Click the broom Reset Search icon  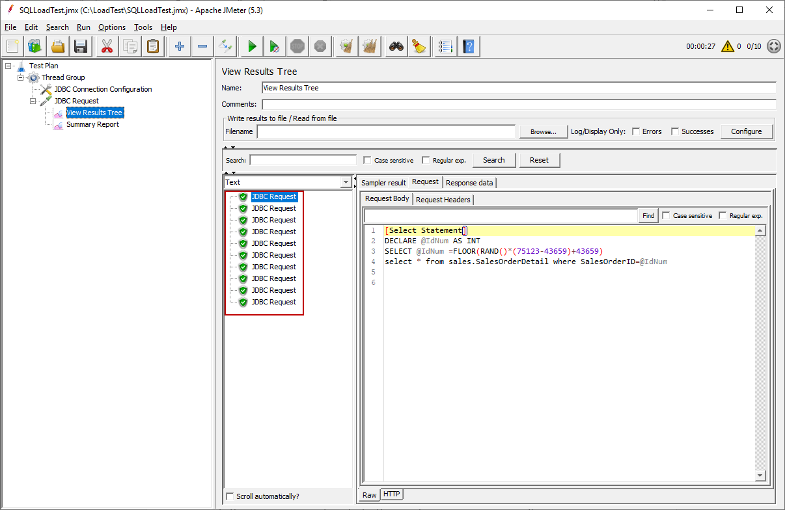coord(419,46)
